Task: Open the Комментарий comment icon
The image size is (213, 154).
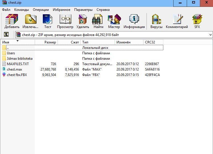Action: pyautogui.click(x=178, y=19)
